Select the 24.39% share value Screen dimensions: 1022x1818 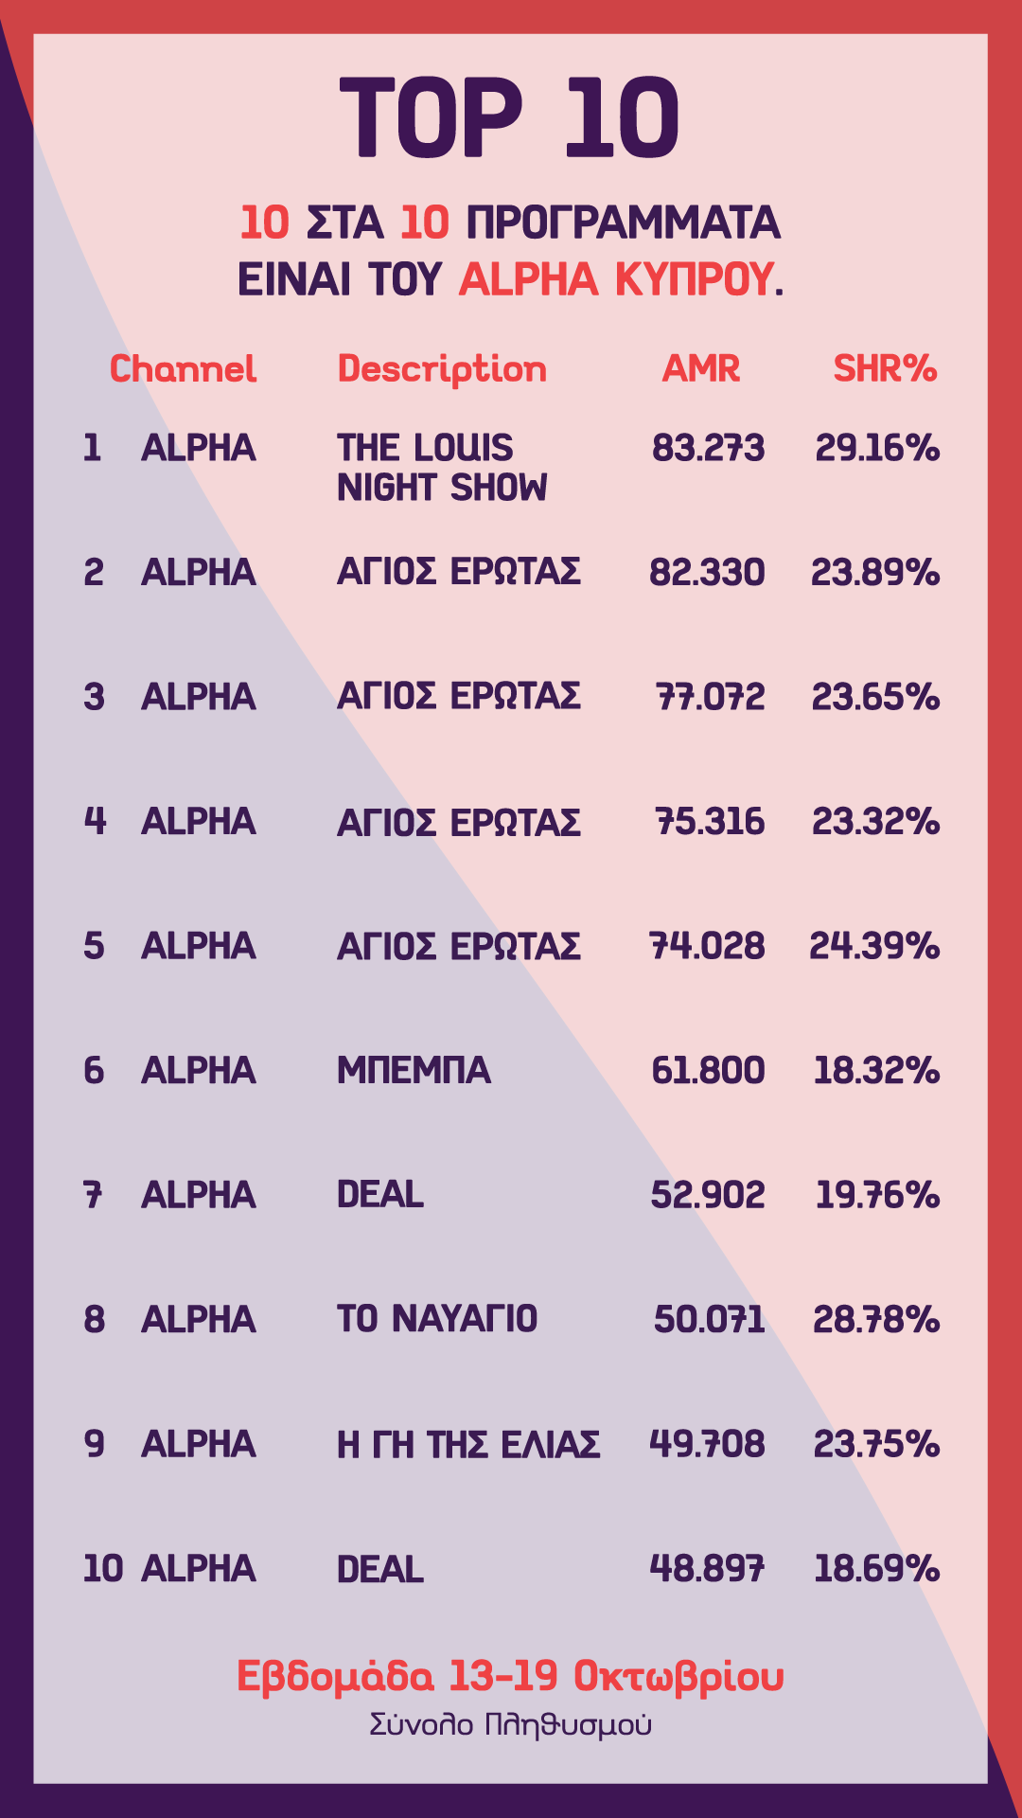coord(874,947)
